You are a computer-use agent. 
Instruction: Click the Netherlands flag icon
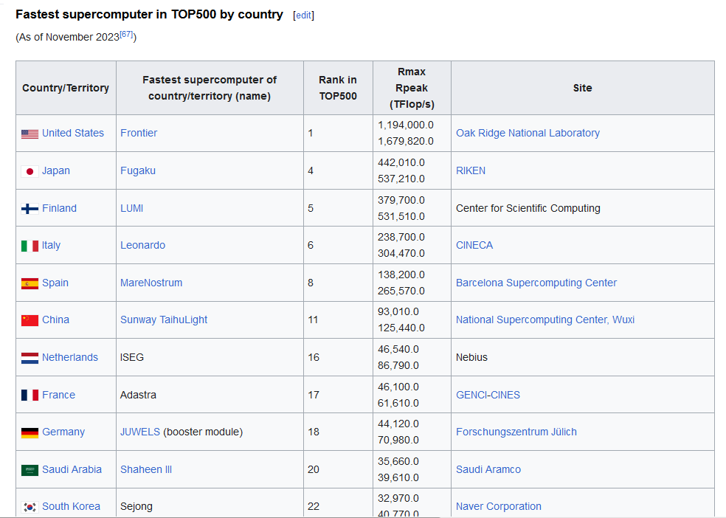(30, 359)
